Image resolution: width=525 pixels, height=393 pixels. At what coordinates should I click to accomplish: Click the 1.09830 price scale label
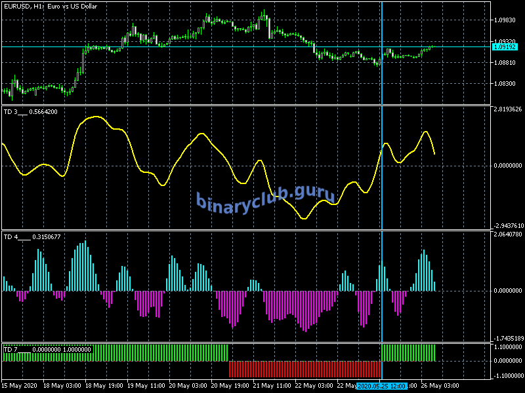[504, 20]
